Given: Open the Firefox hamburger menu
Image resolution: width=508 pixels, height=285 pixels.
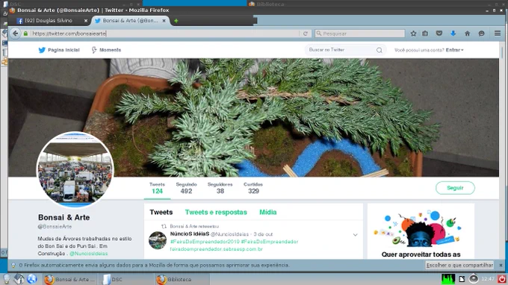Looking at the screenshot, I should coord(498,34).
